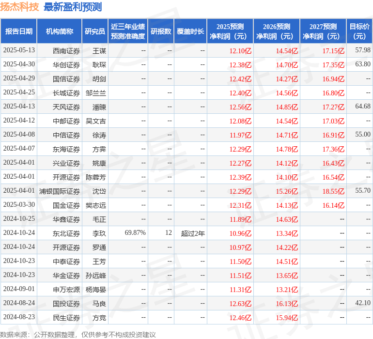Click the 42.10 target price cell
The width and height of the screenshot is (373, 339).
[x=362, y=303]
